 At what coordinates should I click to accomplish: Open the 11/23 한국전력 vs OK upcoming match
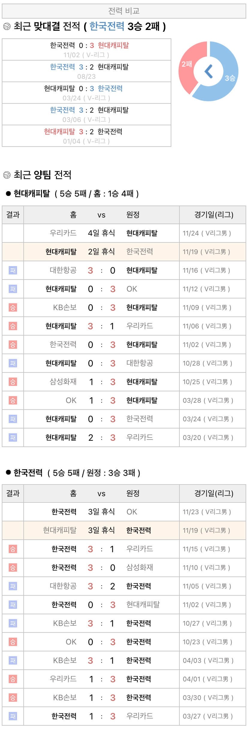click(x=124, y=512)
